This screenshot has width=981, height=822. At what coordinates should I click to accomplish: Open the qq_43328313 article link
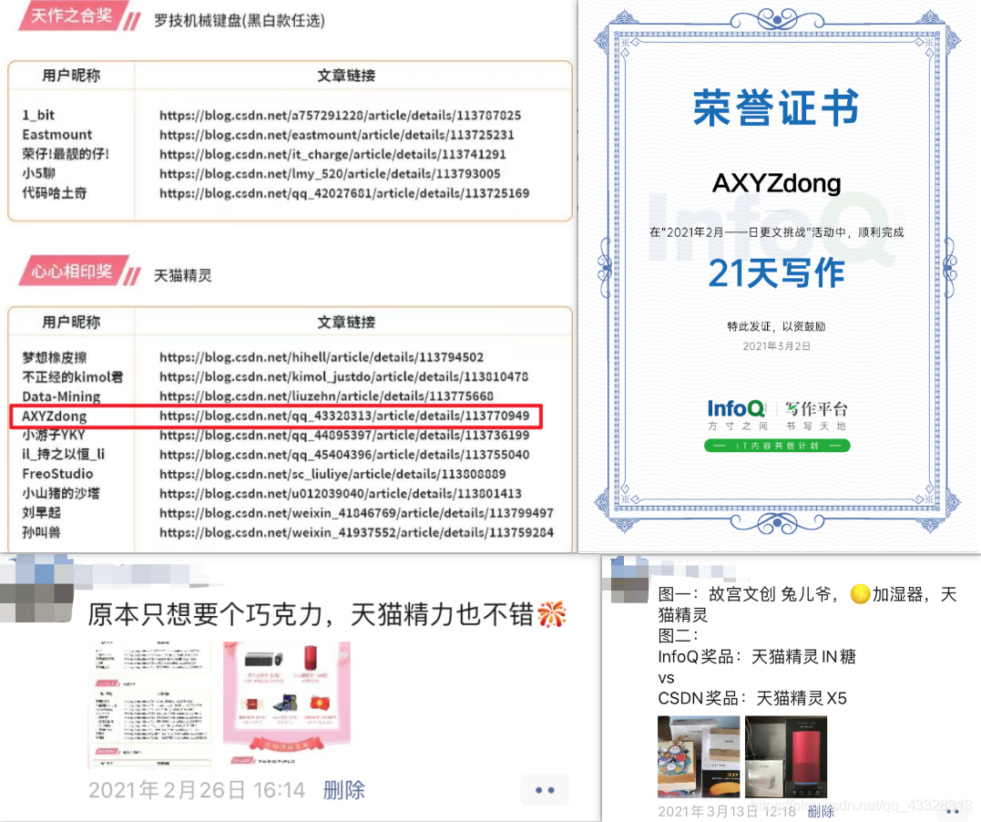[344, 415]
